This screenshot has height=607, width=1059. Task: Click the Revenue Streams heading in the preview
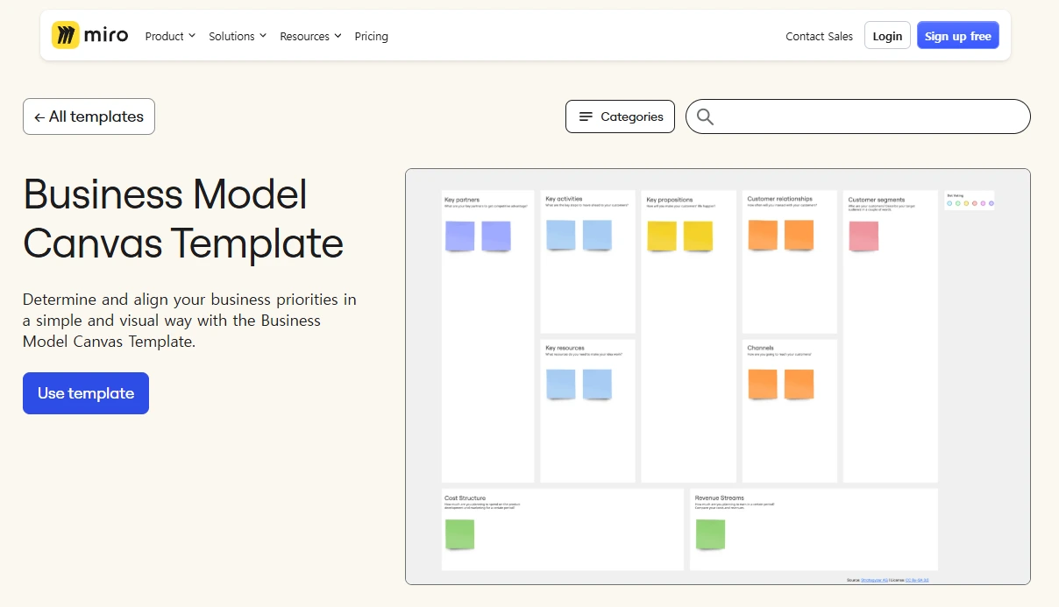pyautogui.click(x=719, y=498)
